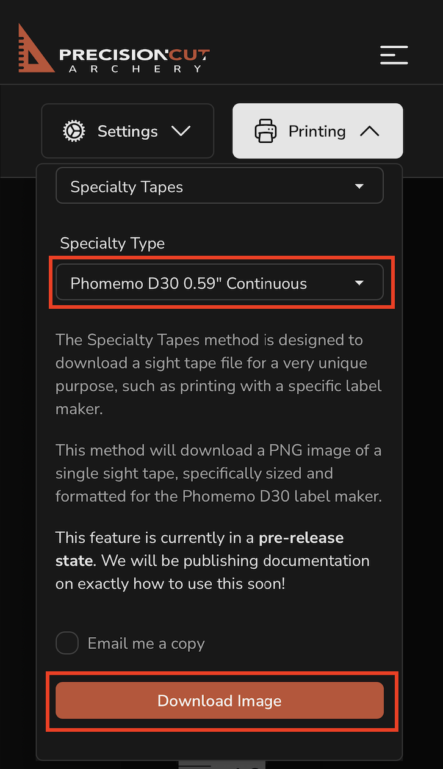
Task: Click the Settings label text
Action: [128, 131]
